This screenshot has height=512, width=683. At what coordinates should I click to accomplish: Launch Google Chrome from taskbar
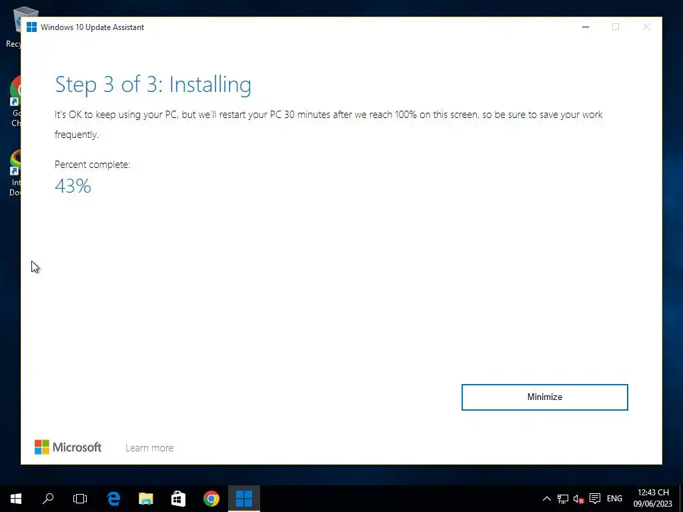[x=211, y=499]
